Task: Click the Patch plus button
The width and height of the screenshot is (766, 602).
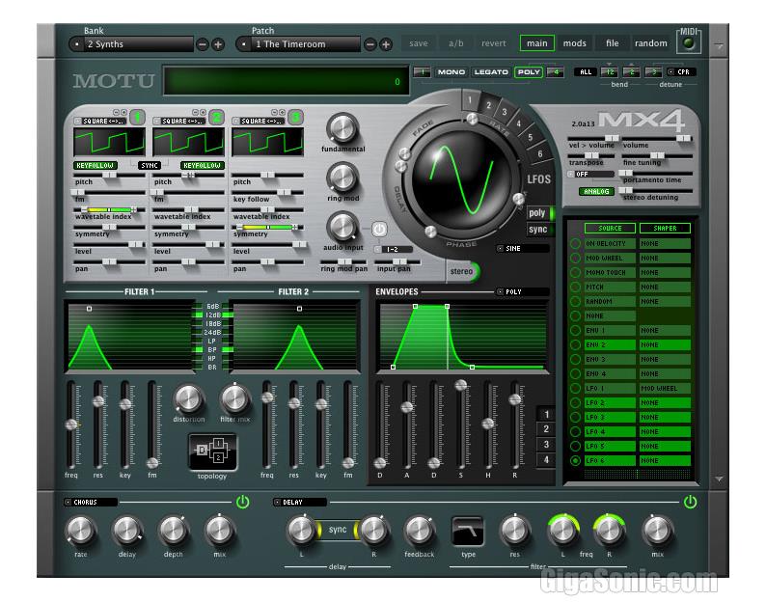Action: [386, 45]
